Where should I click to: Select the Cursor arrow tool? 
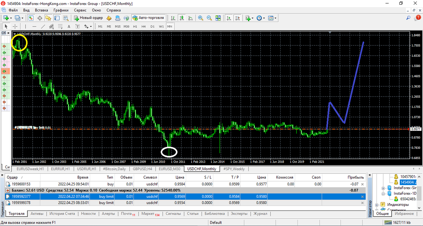(x=6, y=26)
